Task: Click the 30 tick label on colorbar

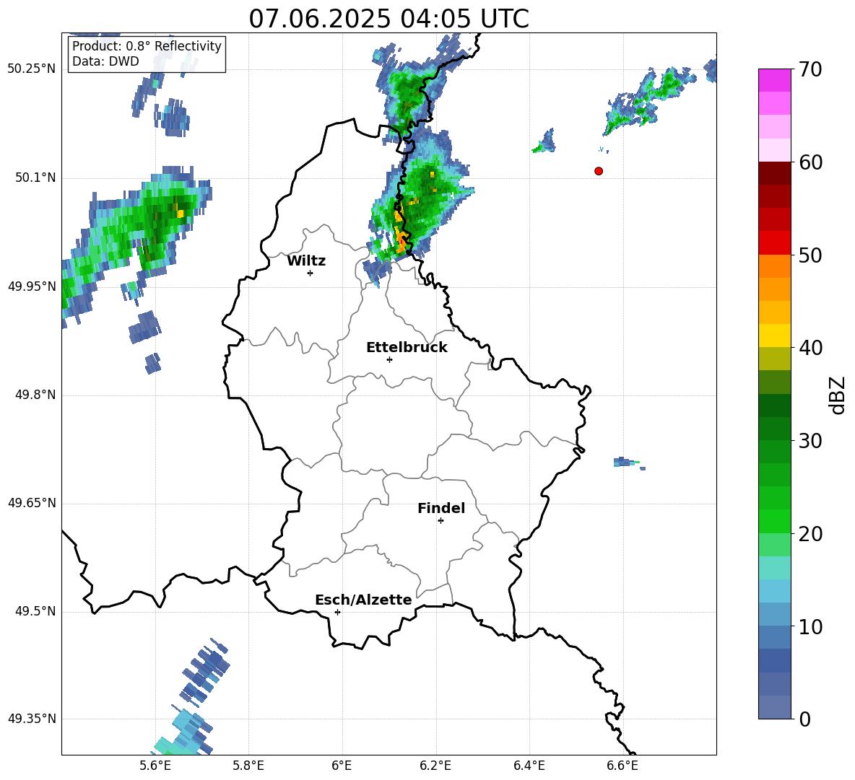Action: (810, 441)
